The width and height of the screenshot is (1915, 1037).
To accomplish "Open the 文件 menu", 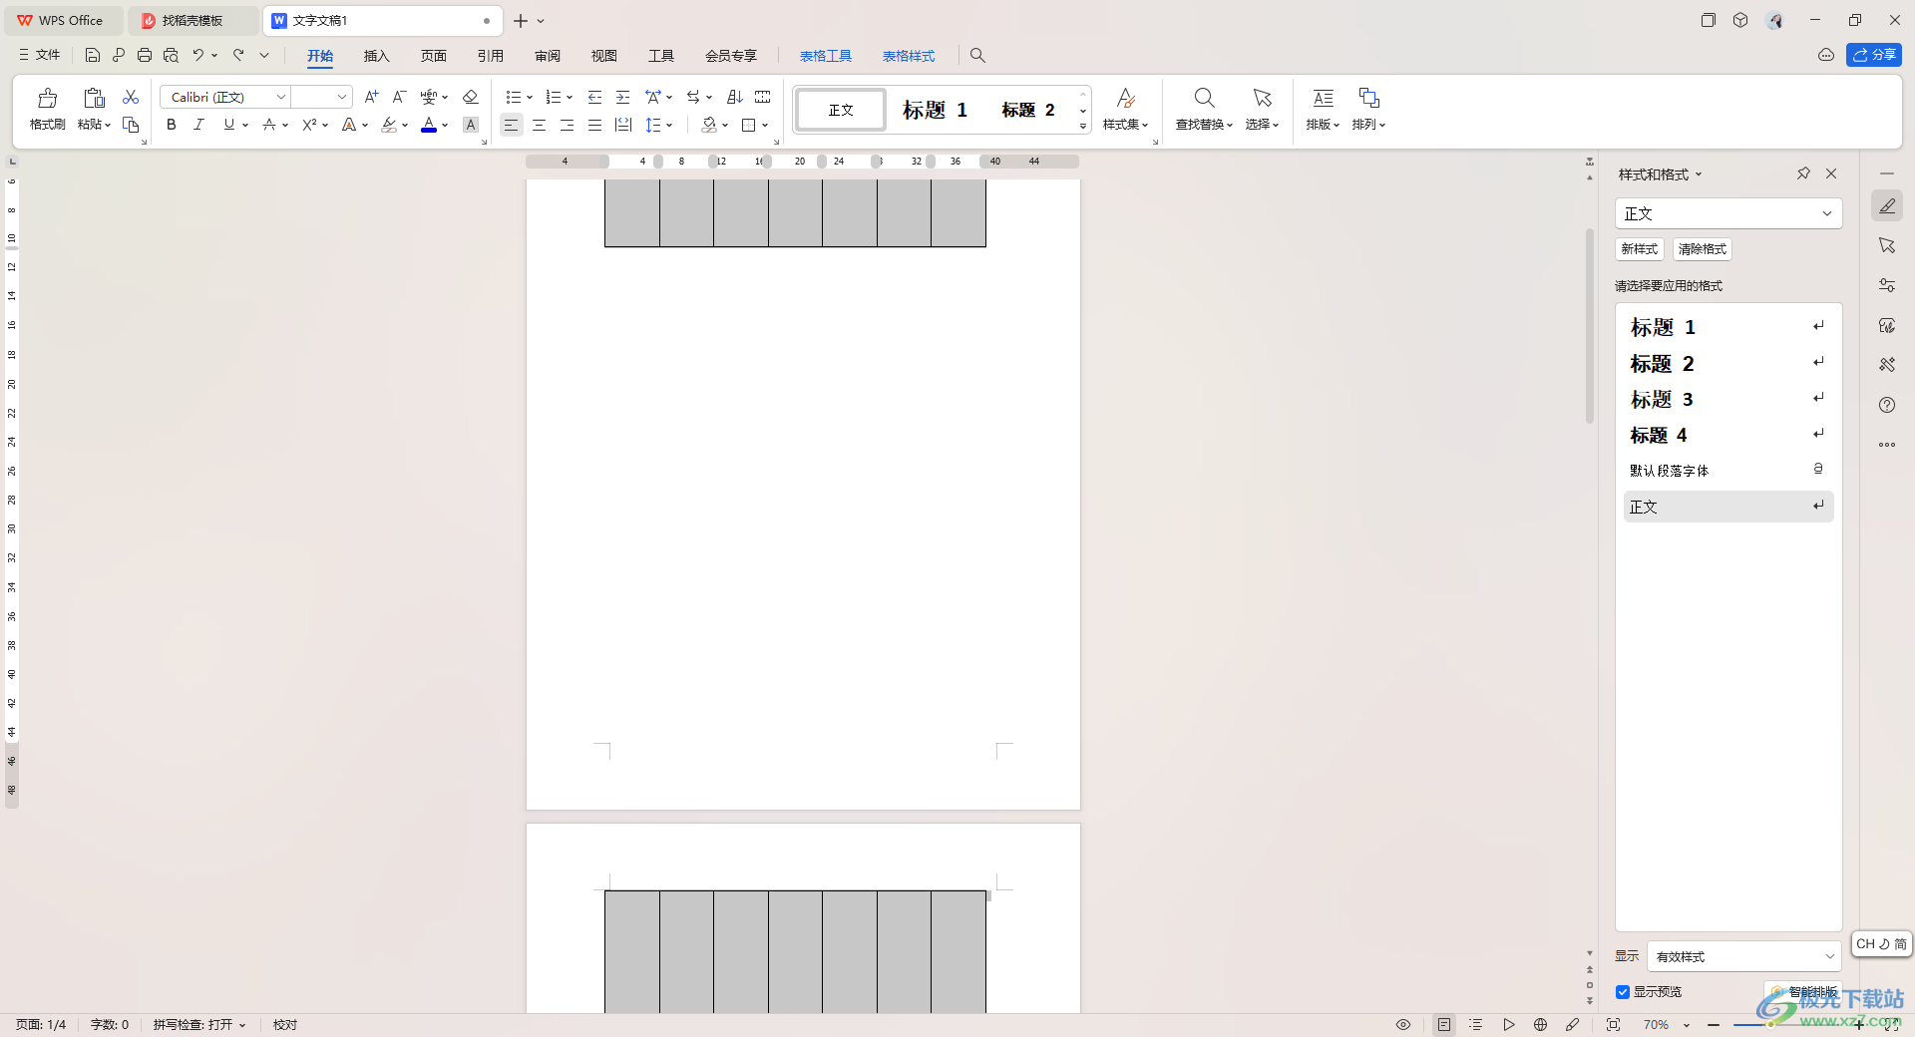I will [x=40, y=55].
